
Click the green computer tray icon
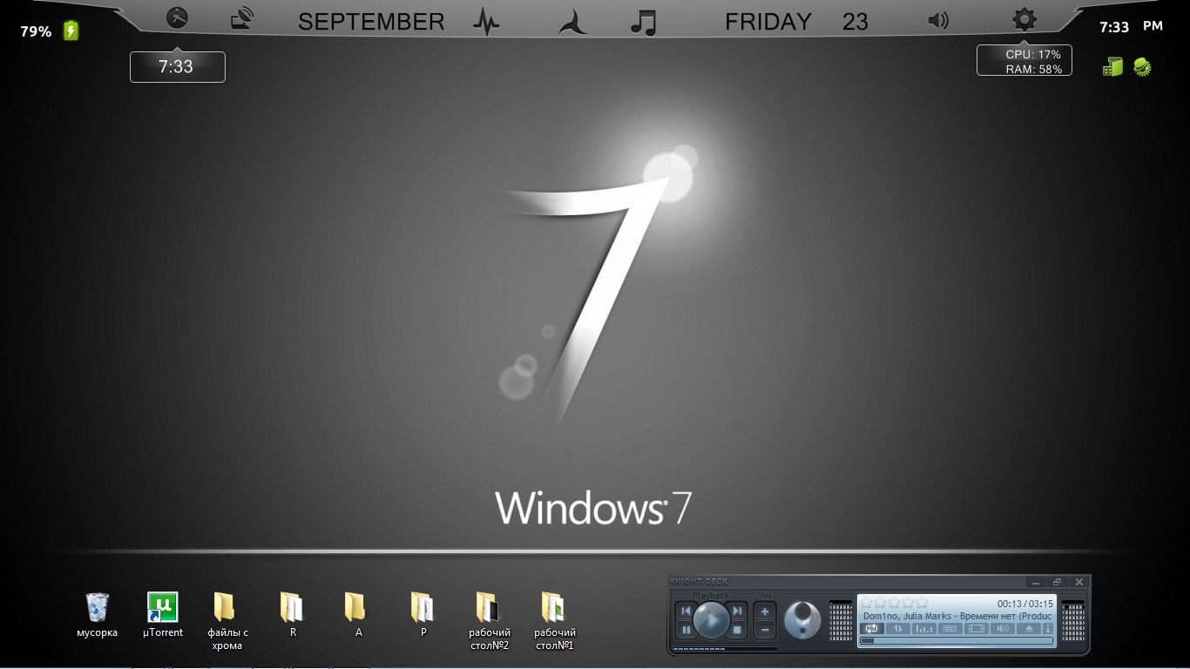[x=1112, y=66]
